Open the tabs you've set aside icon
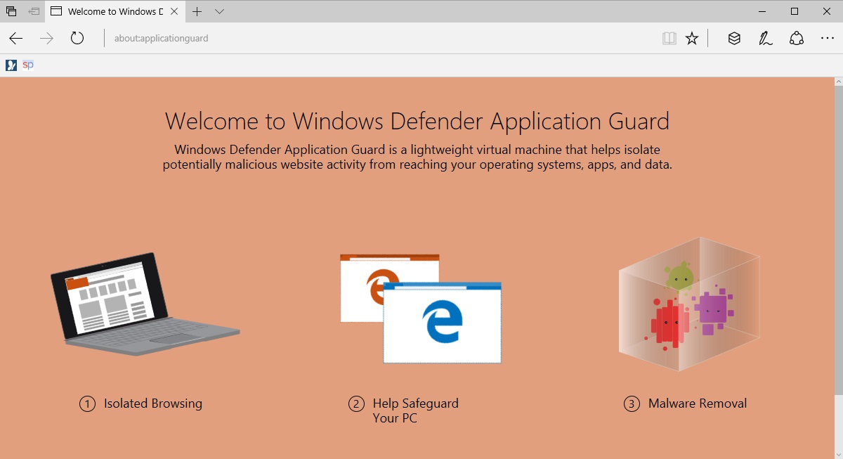Viewport: 843px width, 459px height. coord(11,11)
